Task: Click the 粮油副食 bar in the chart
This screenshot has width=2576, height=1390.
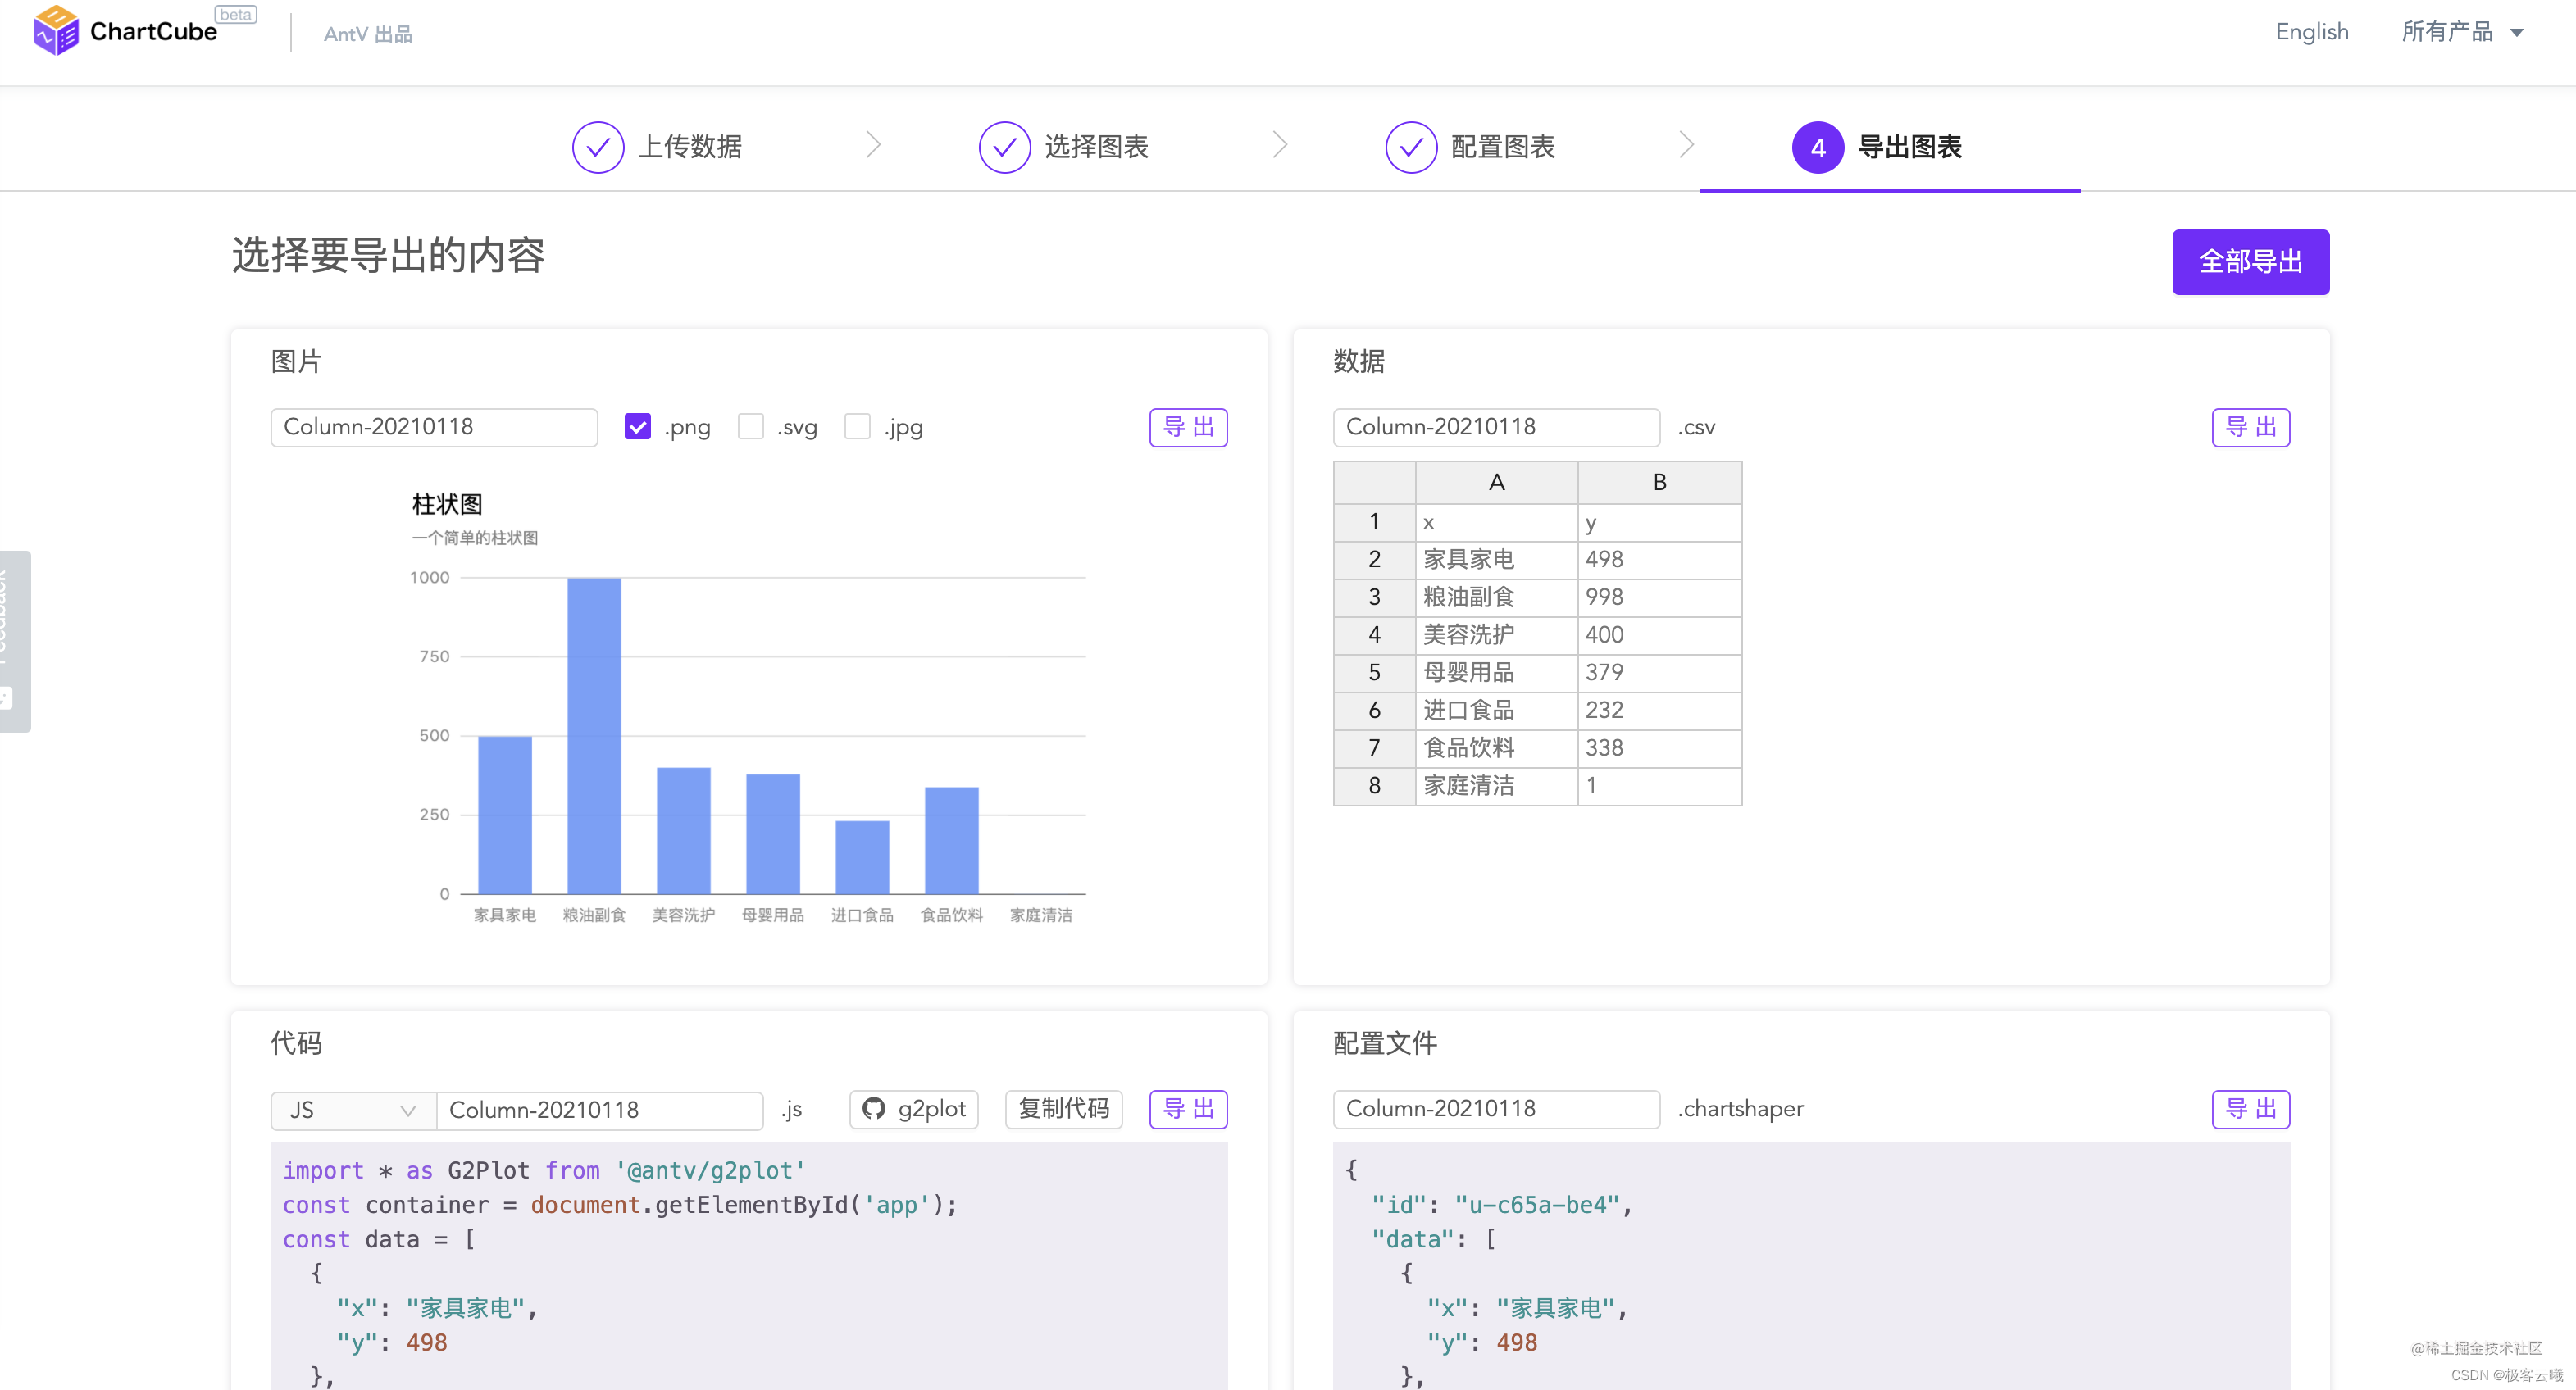Action: pos(594,735)
